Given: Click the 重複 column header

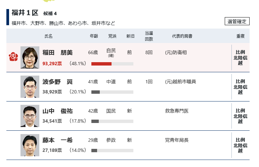Looking at the screenshot, I should tap(240, 36).
